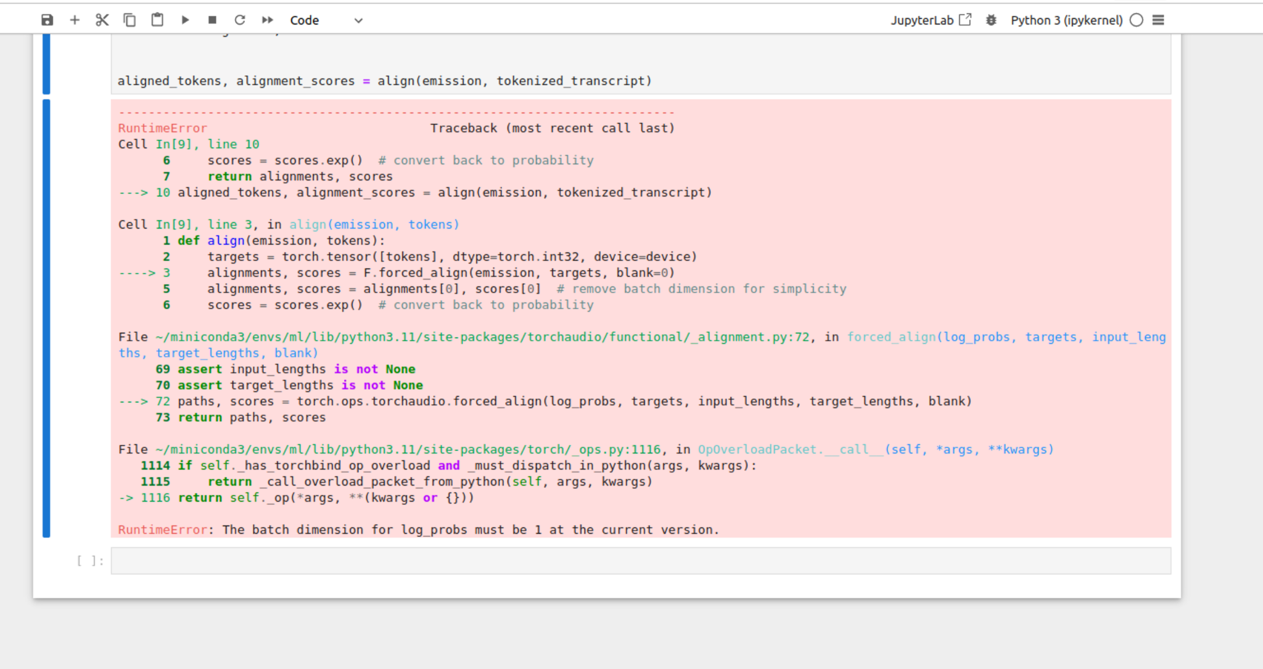Paste the copied cell

157,20
